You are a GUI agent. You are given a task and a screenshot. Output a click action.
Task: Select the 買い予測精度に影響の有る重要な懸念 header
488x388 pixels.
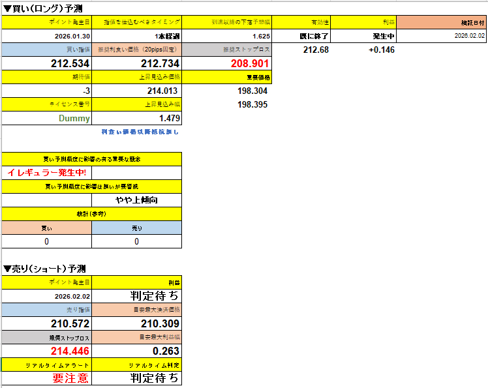[x=91, y=159]
